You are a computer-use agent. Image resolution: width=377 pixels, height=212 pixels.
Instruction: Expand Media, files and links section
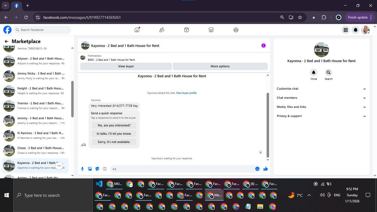pyautogui.click(x=322, y=107)
